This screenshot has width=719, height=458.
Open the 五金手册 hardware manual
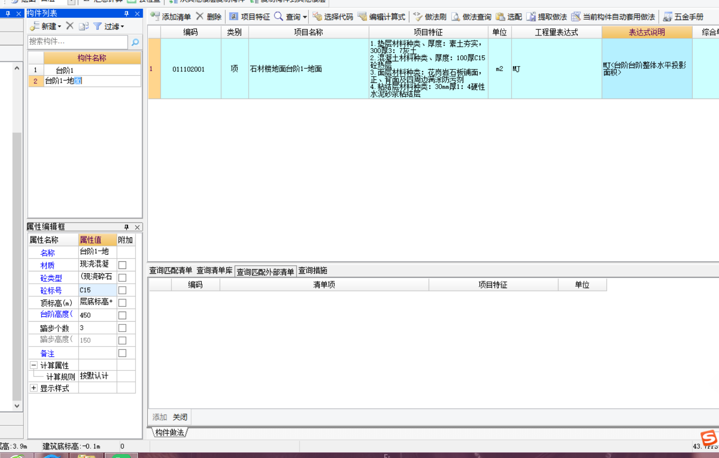click(684, 17)
